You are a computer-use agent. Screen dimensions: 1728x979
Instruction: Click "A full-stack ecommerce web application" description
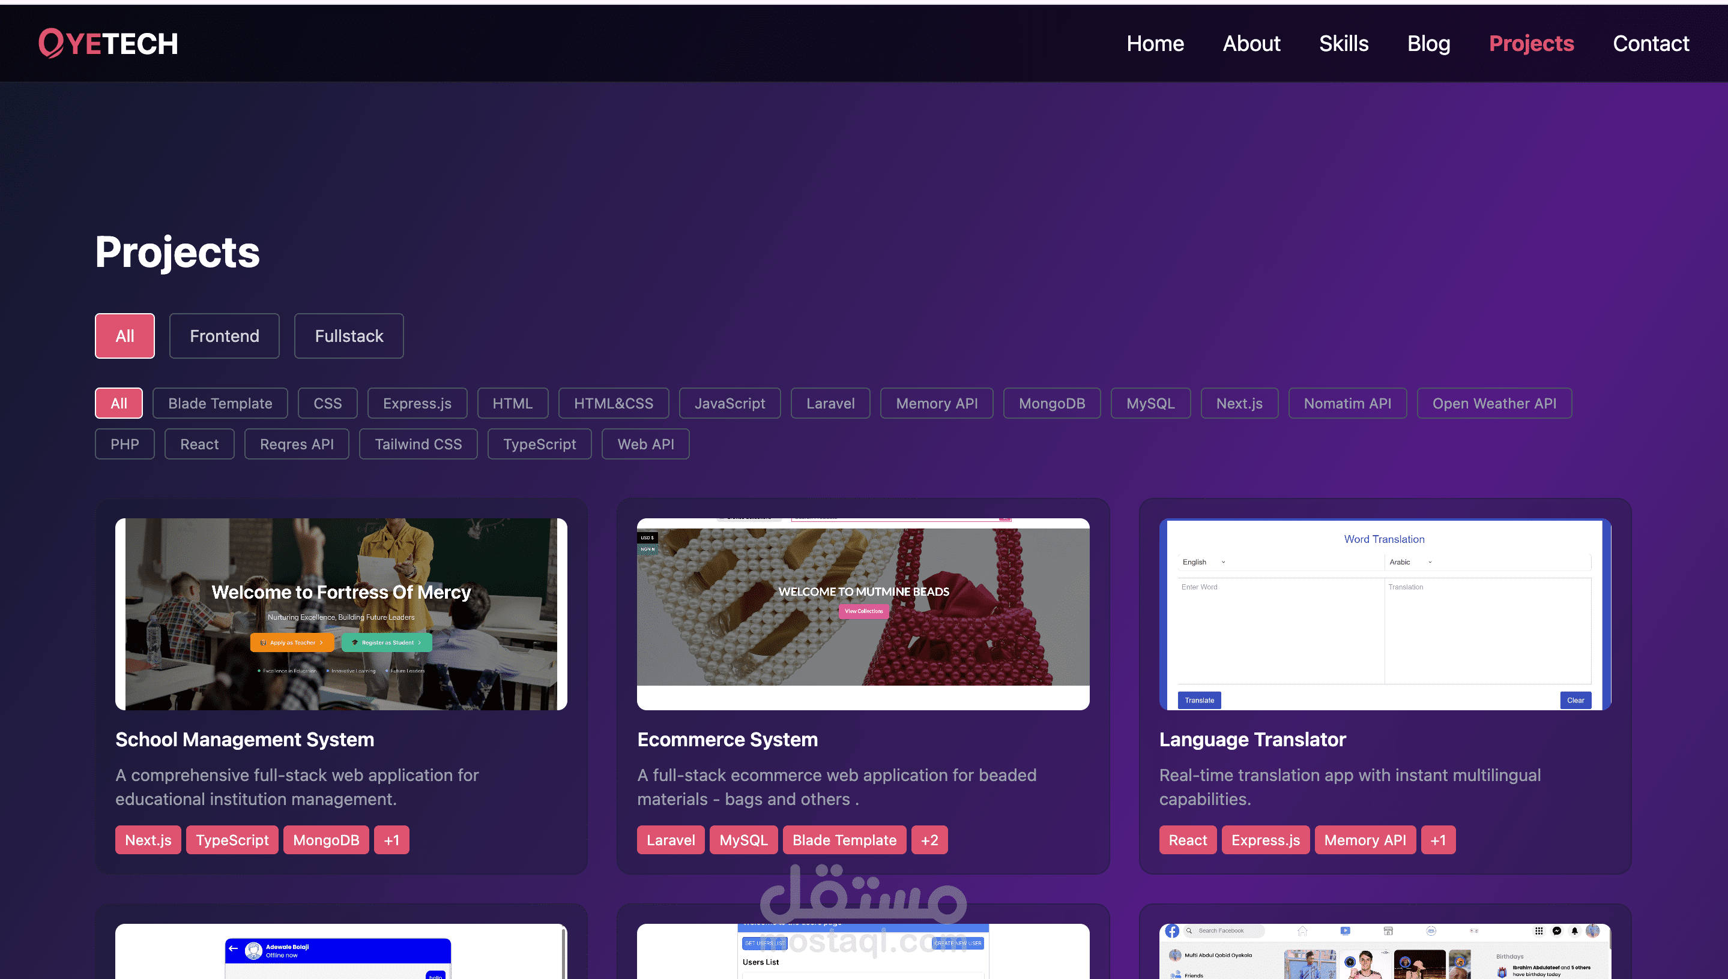tap(836, 786)
